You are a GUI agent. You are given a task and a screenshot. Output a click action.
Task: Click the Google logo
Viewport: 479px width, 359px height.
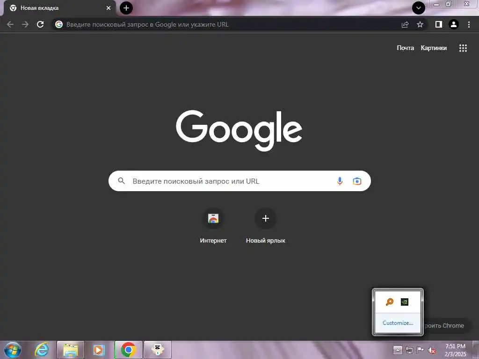pyautogui.click(x=239, y=130)
